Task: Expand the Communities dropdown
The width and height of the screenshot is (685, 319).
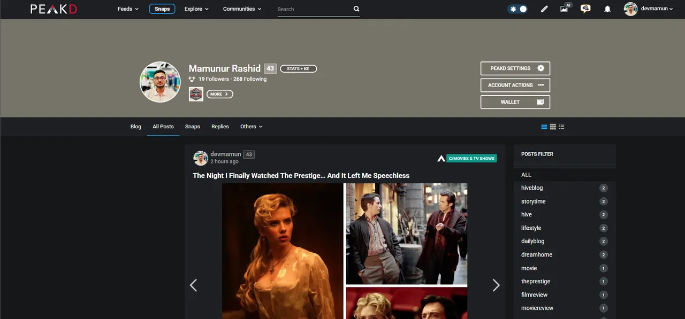Action: tap(242, 9)
